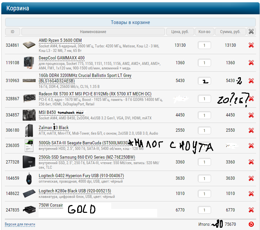Open the MSI B450 motherboard thumbnail

click(29, 115)
